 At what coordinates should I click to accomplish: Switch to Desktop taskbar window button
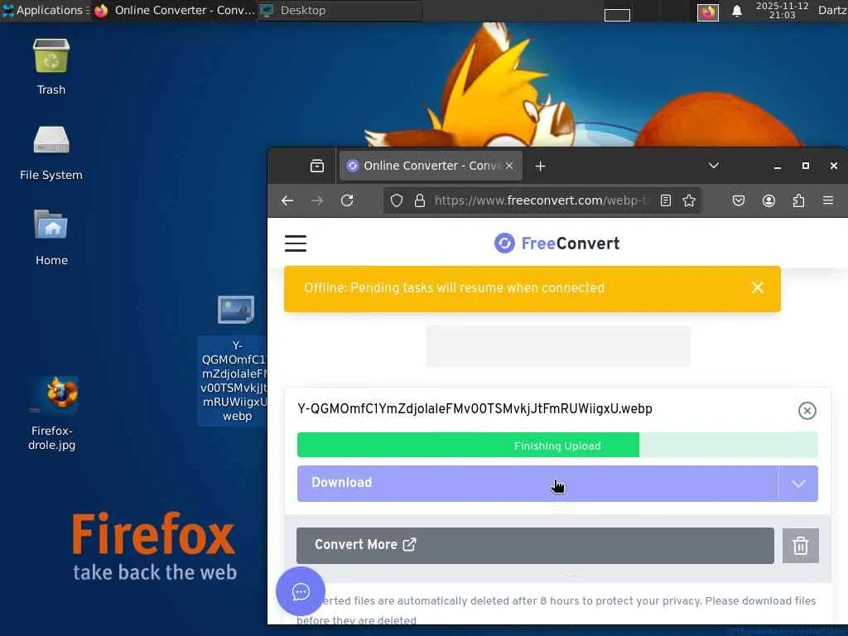coord(340,10)
